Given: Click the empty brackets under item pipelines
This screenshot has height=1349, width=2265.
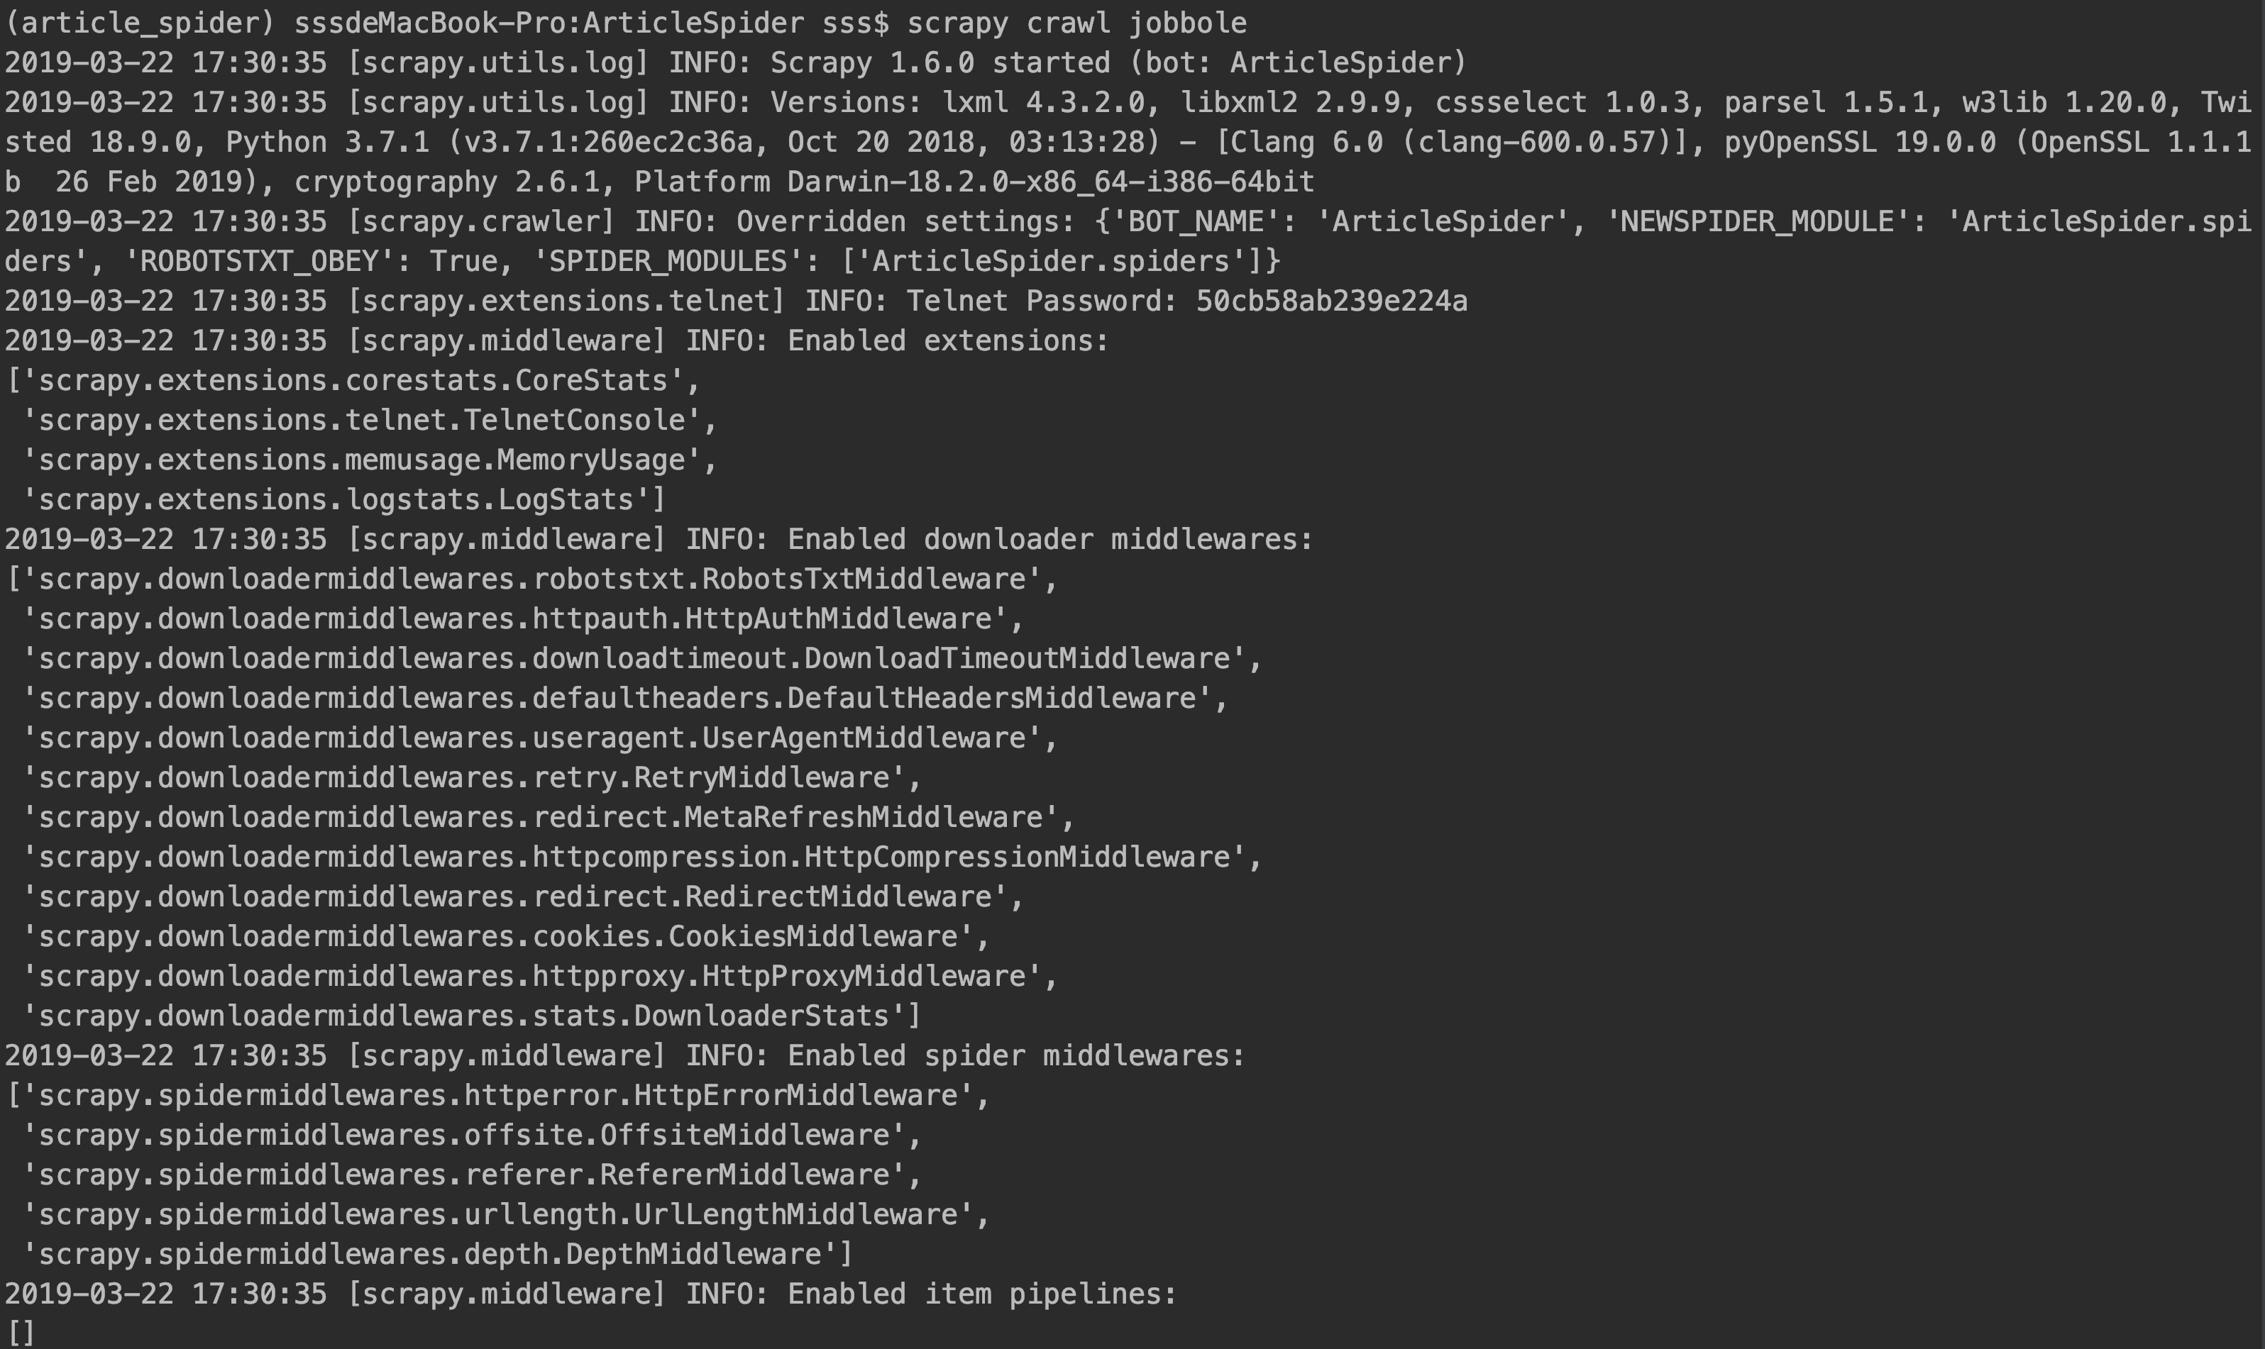Looking at the screenshot, I should coord(21,1333).
